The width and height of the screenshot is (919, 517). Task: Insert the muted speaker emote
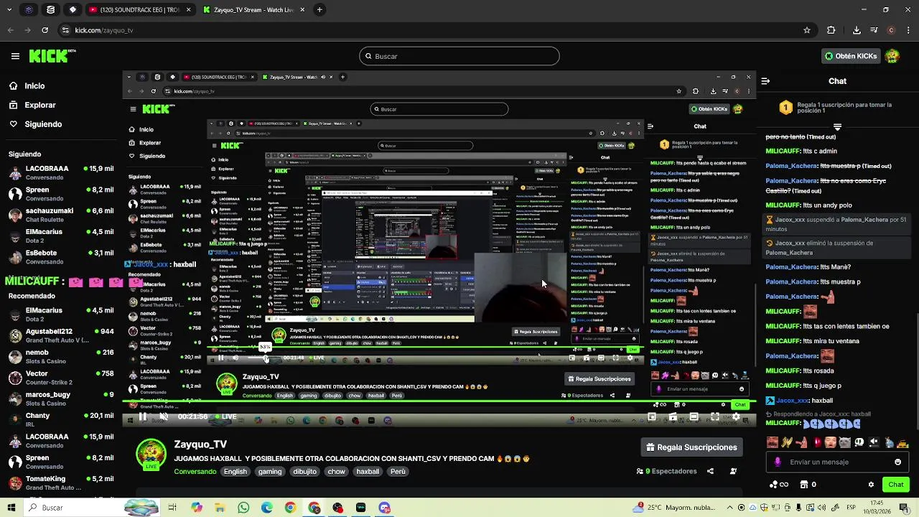874,442
